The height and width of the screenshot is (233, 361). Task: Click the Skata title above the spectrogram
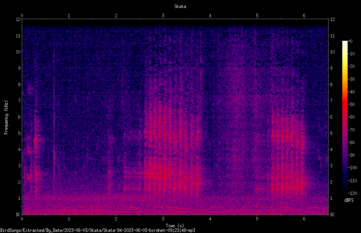[x=180, y=6]
